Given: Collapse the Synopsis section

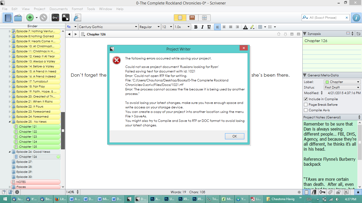Looking at the screenshot, I should coord(305,34).
